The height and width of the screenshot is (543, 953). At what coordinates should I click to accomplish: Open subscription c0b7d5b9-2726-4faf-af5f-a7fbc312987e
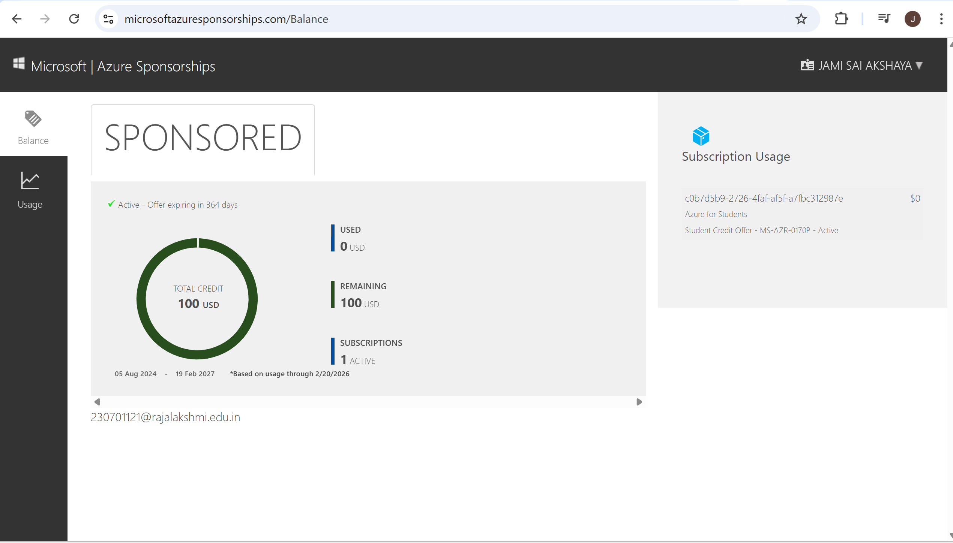tap(764, 198)
